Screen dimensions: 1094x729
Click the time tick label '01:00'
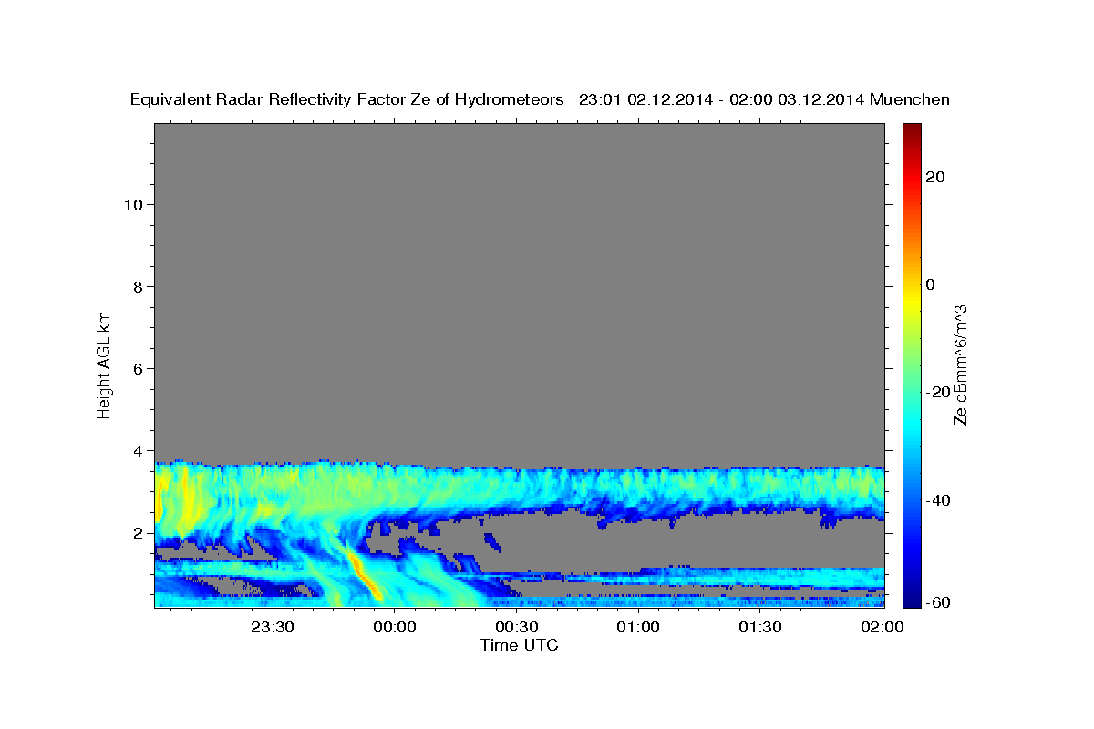638,627
